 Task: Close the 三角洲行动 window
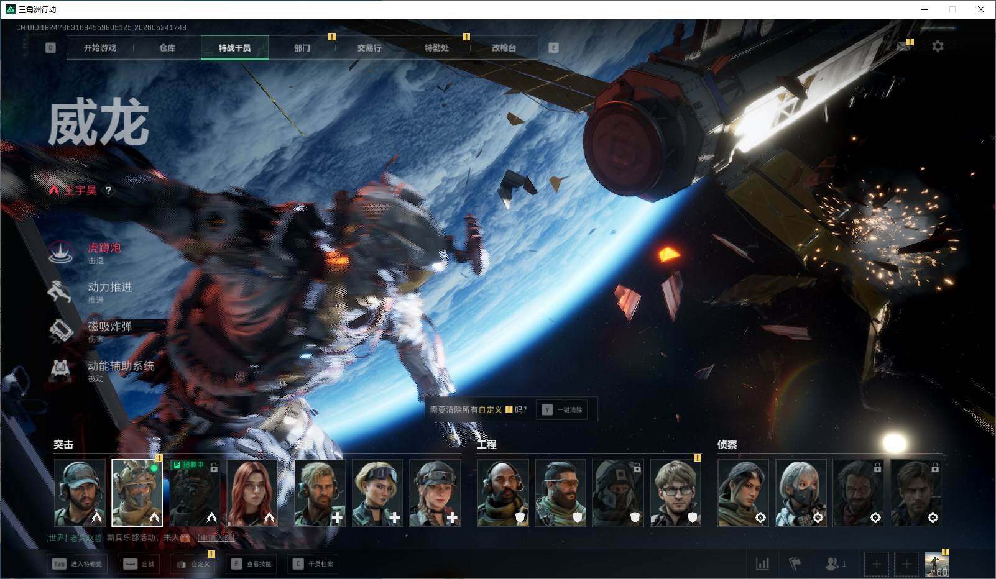981,9
